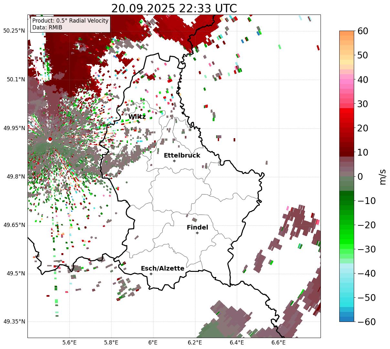Click the 5.6°E longitude label
The height and width of the screenshot is (349, 390).
69,343
